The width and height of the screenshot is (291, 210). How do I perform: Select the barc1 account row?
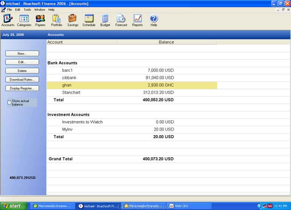click(132, 71)
